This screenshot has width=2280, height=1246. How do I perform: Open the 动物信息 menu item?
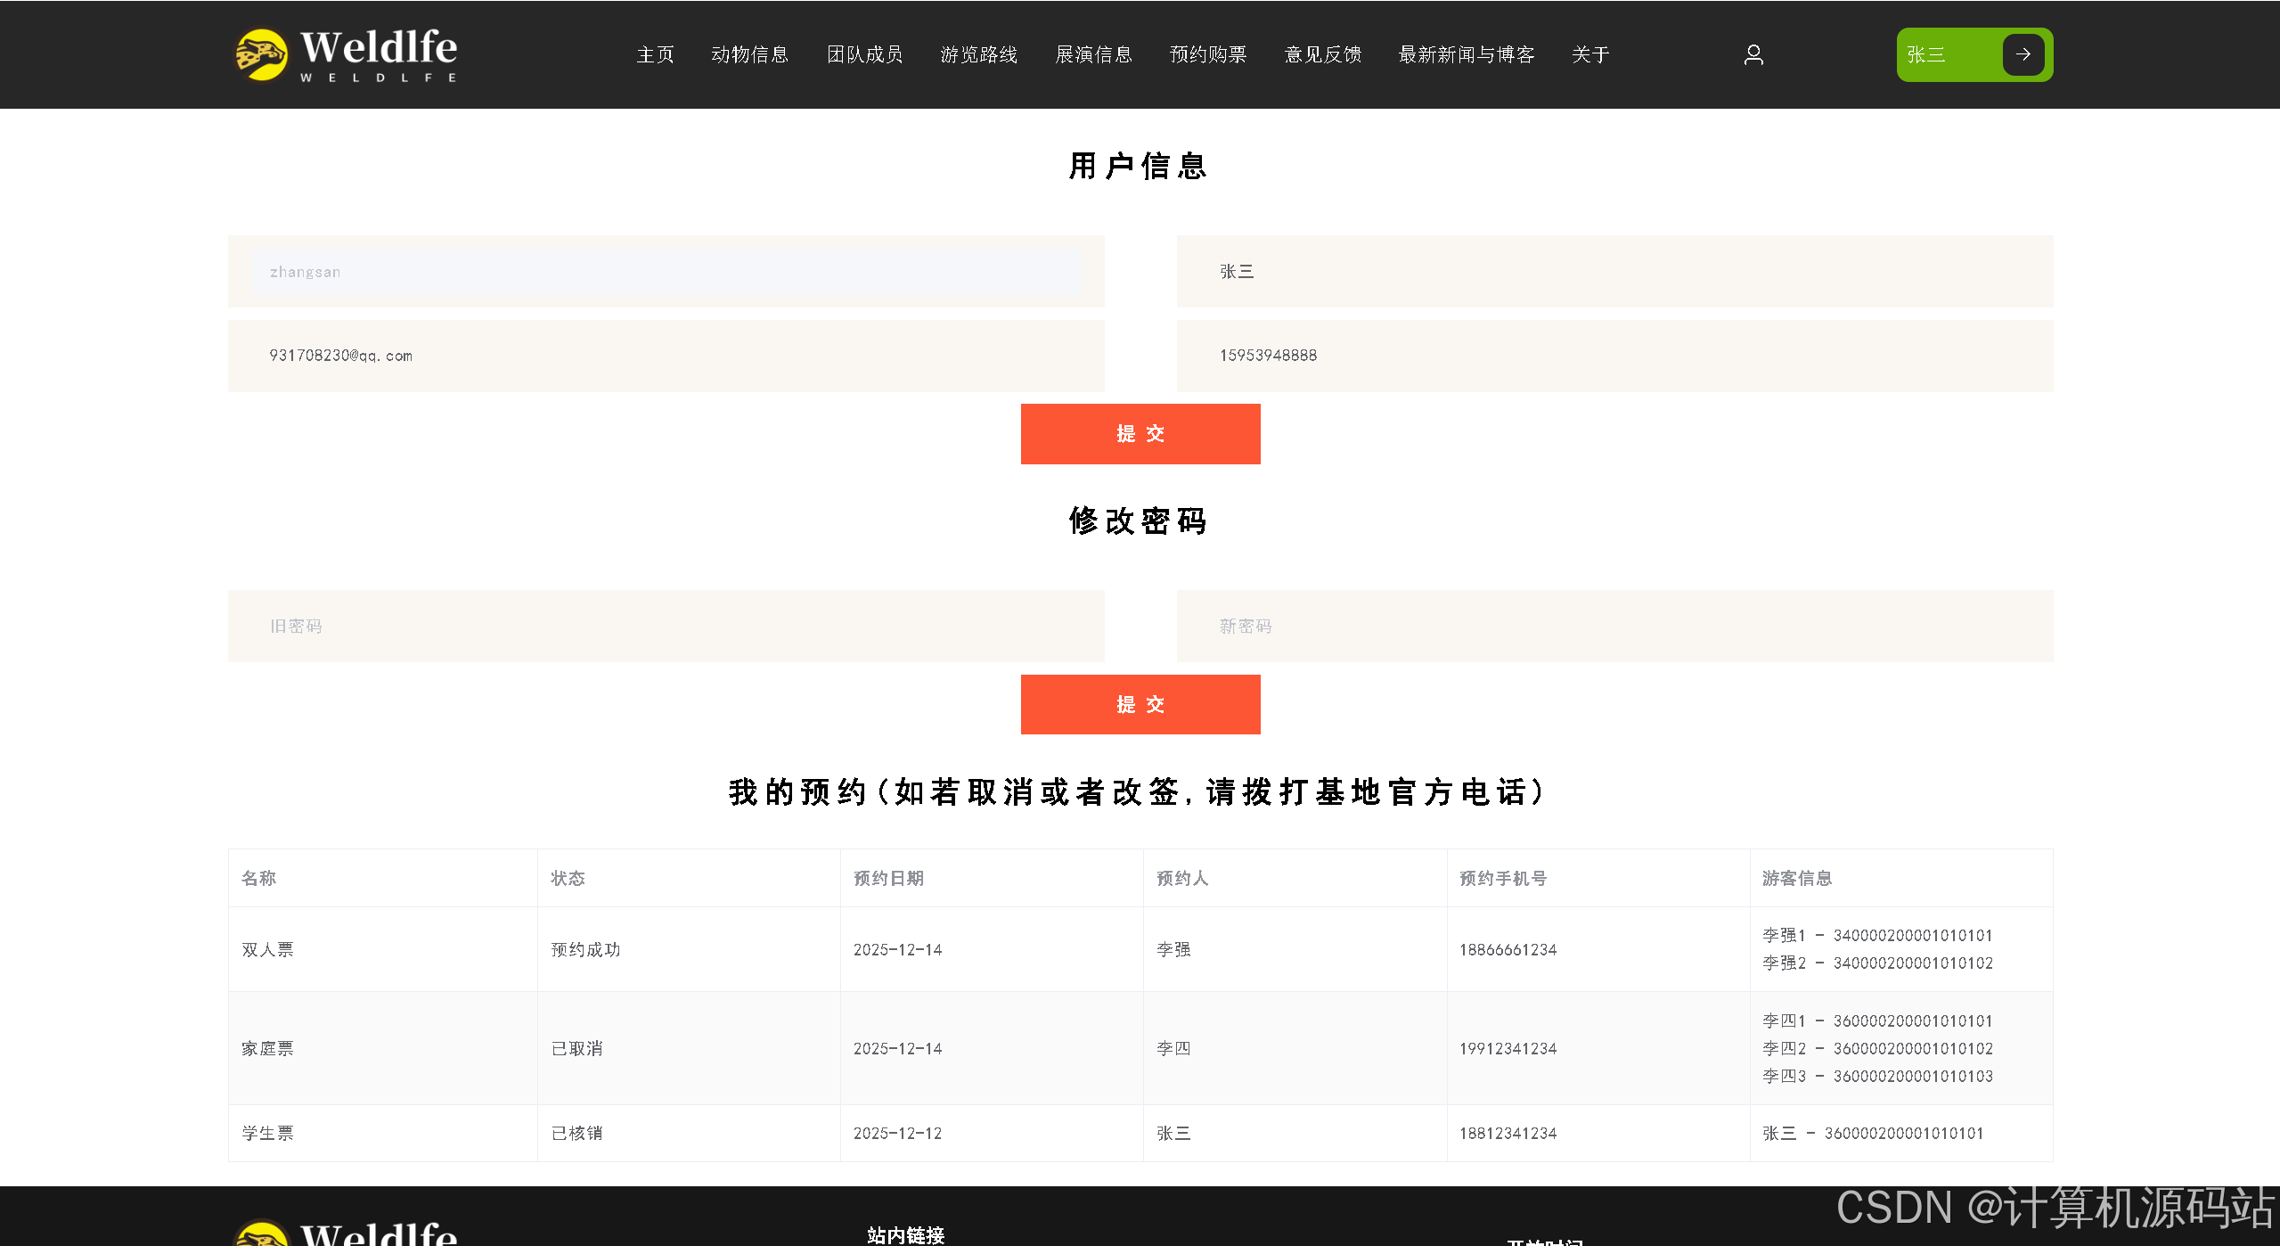tap(750, 54)
